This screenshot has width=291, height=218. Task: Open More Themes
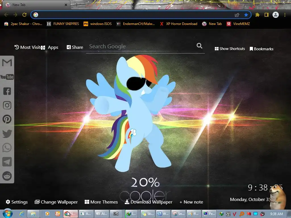coord(101,202)
